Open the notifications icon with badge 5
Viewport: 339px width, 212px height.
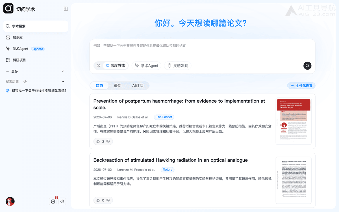point(53,201)
